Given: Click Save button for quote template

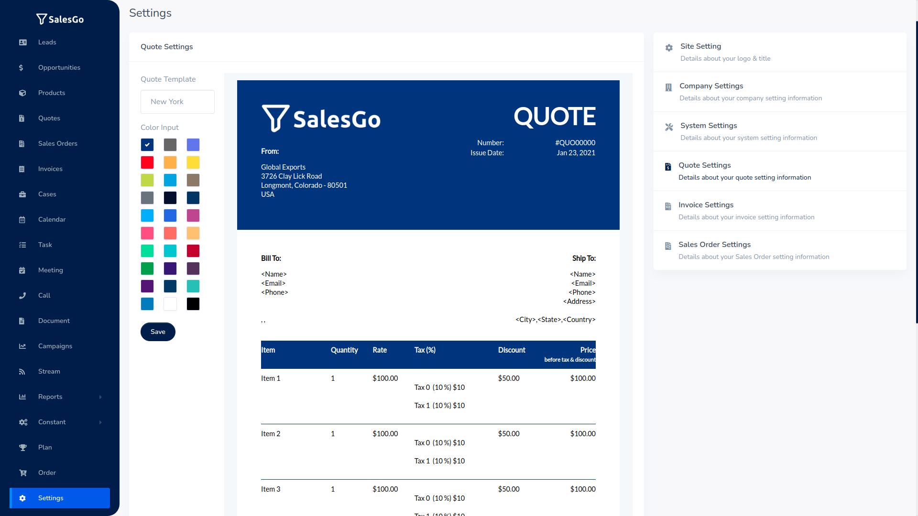Looking at the screenshot, I should tap(158, 332).
